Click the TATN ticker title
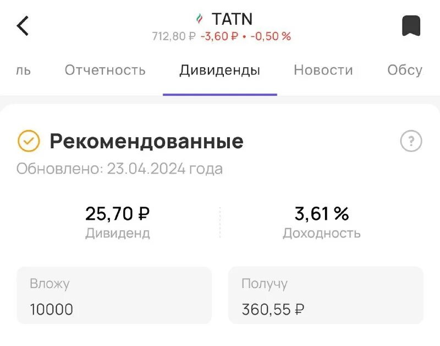 pos(232,19)
